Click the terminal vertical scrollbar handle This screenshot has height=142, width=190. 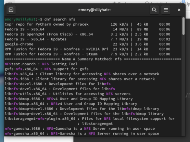(183, 26)
